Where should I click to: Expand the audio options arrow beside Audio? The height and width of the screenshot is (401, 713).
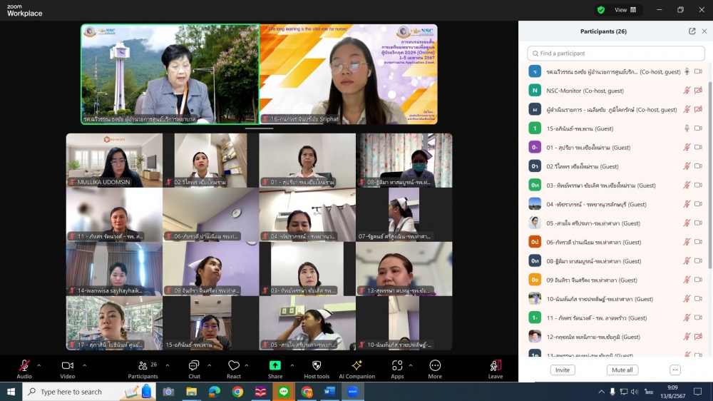39,365
